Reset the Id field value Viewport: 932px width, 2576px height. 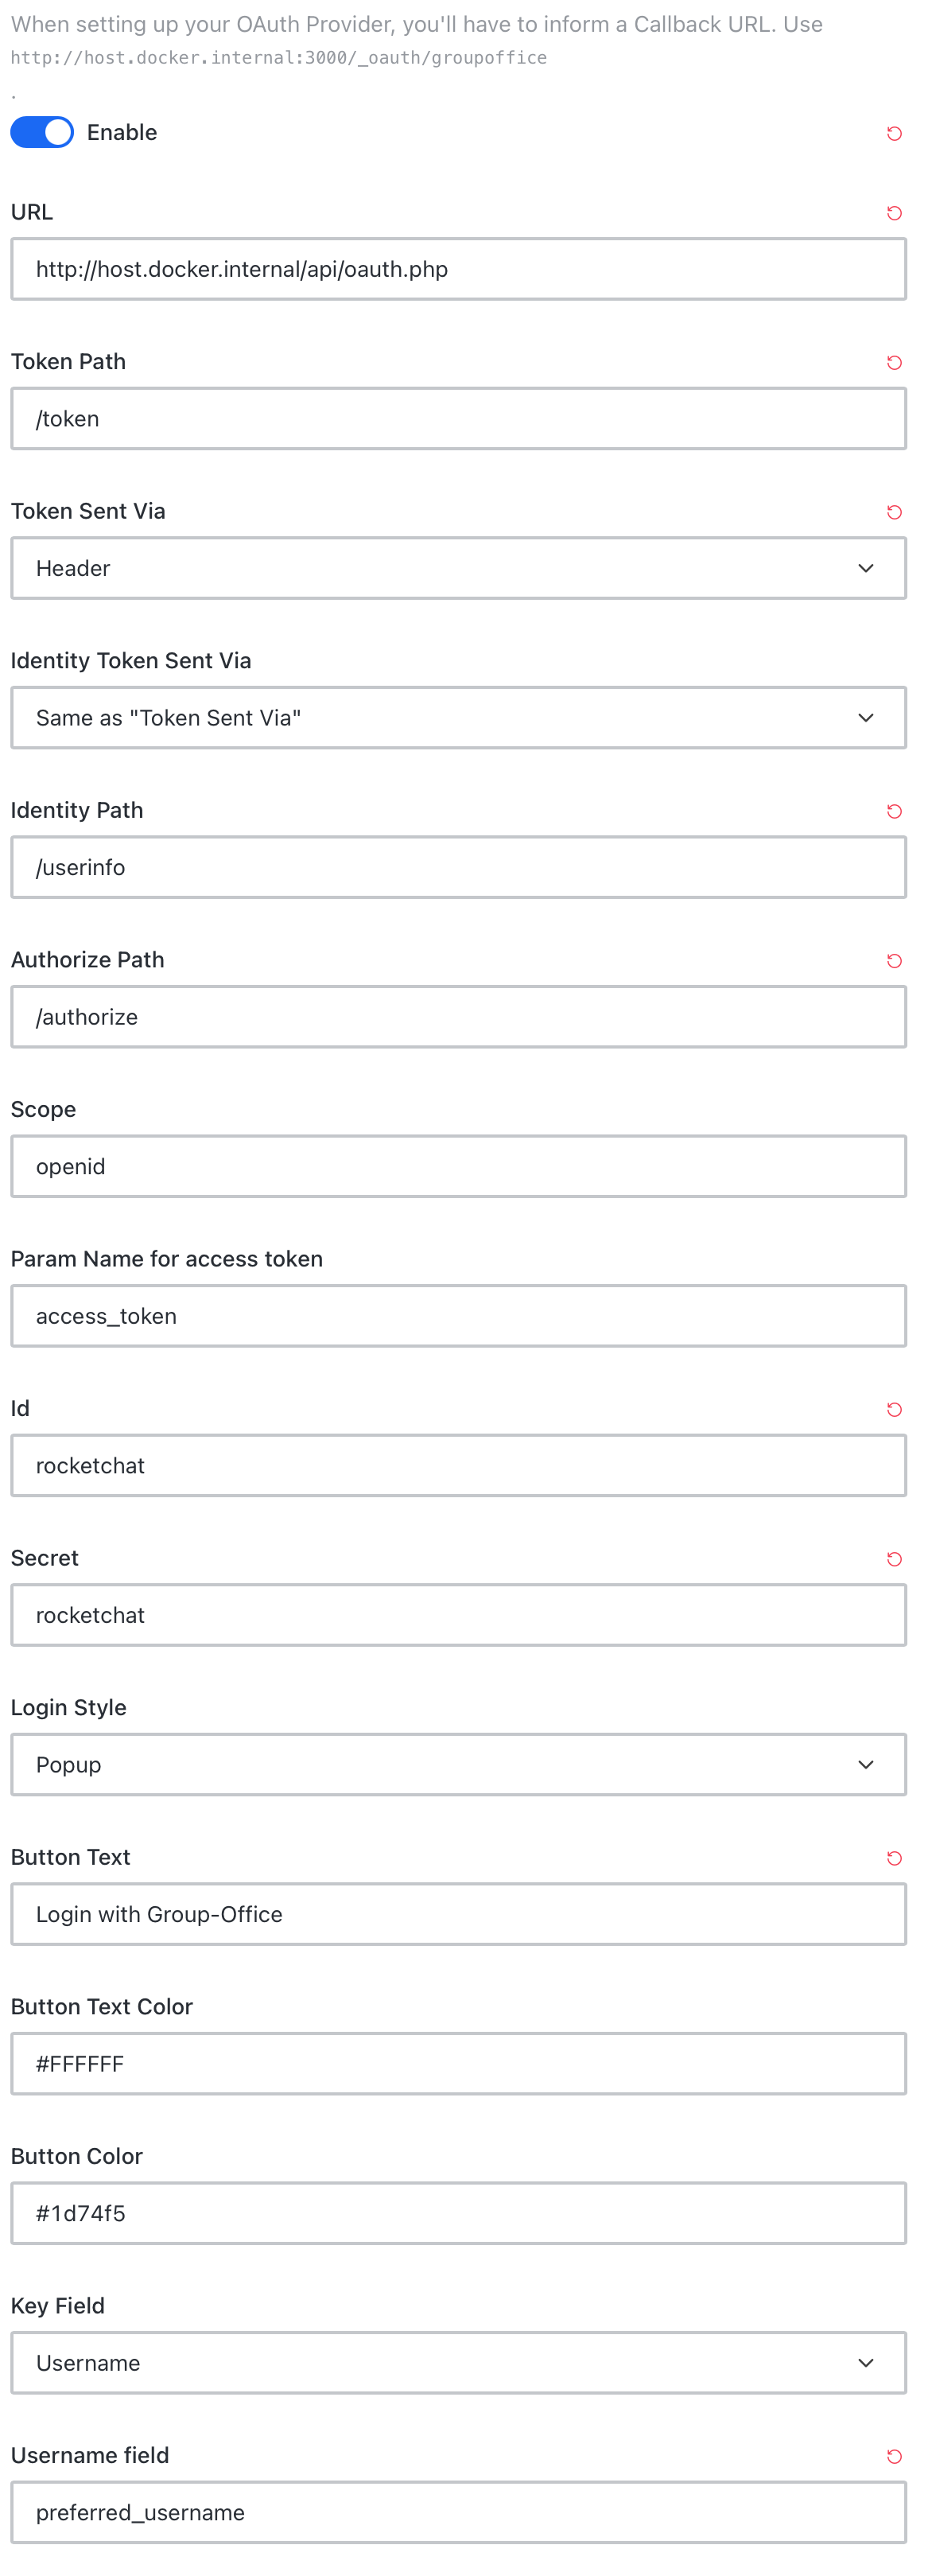coord(894,1409)
